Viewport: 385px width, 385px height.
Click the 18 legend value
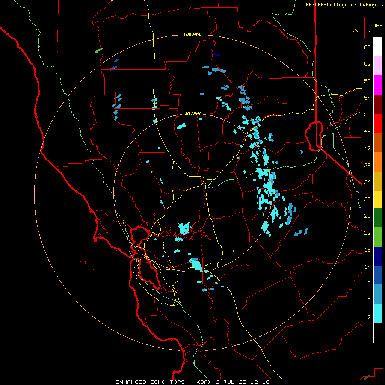(x=367, y=250)
